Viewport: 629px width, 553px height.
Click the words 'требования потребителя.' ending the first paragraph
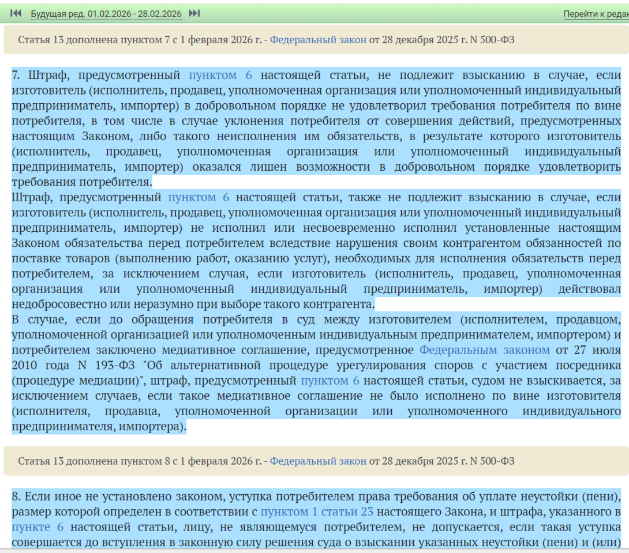[x=81, y=182]
